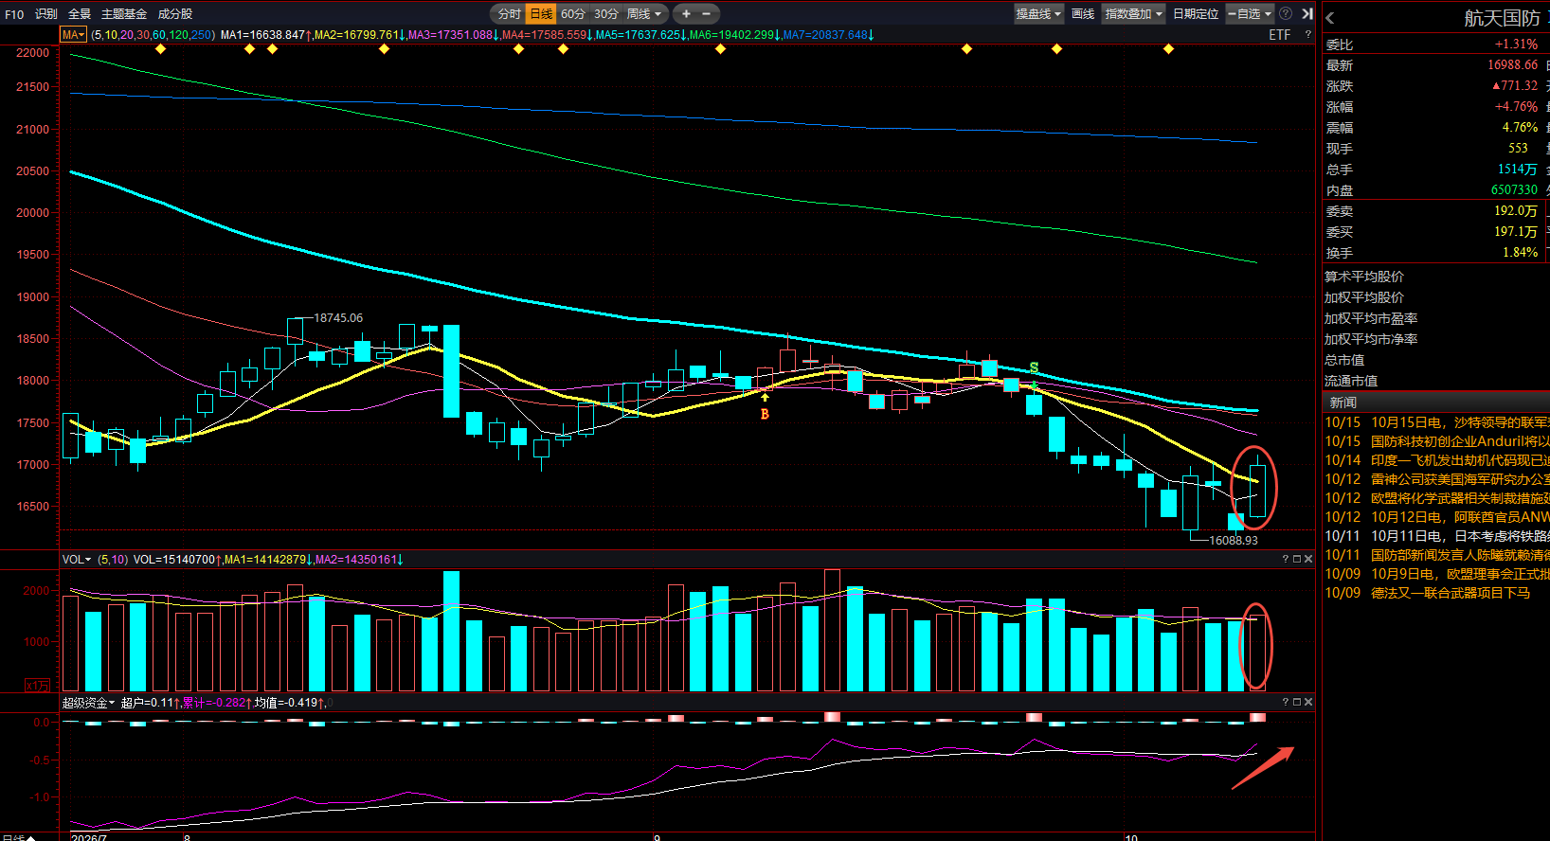Click the S sell signal marker on chart

pyautogui.click(x=1034, y=367)
